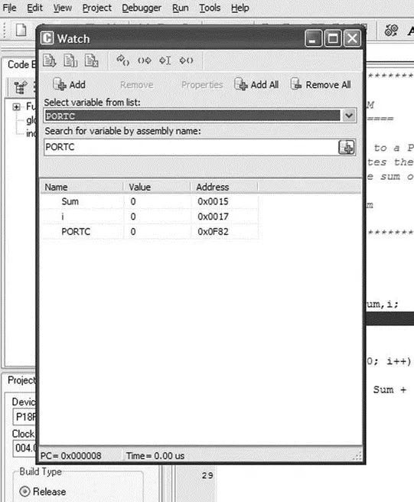414x502 pixels.
Task: Click the step into icon in Watch toolbar
Action: coord(122,60)
